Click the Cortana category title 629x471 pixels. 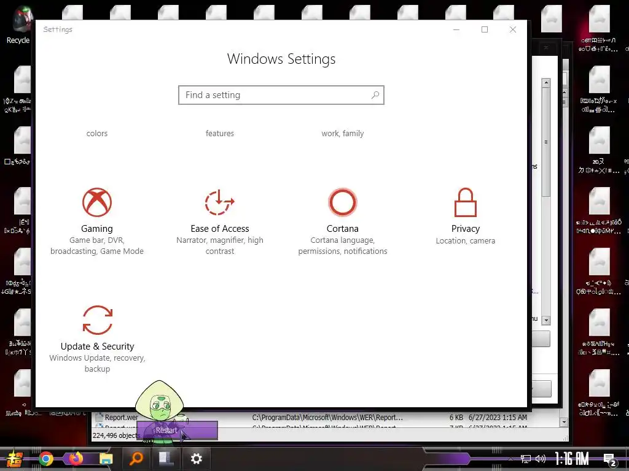(x=342, y=229)
